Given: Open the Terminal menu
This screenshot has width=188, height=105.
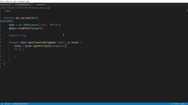Looking at the screenshot, I should [x=21, y=1].
